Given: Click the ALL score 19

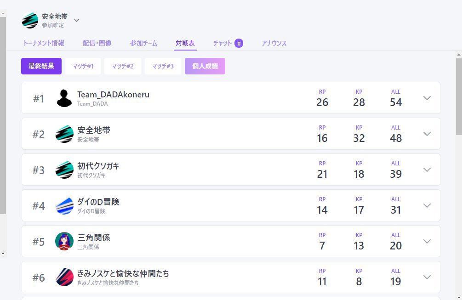Looking at the screenshot, I should [396, 282].
